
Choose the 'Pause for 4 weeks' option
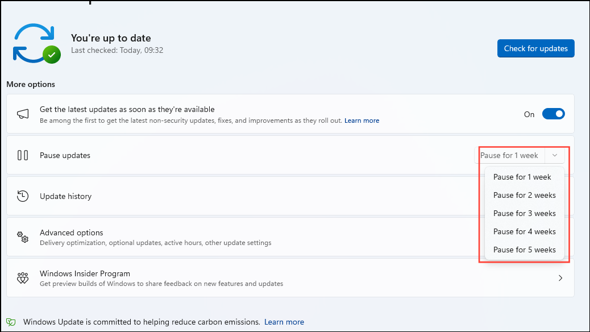pos(524,231)
